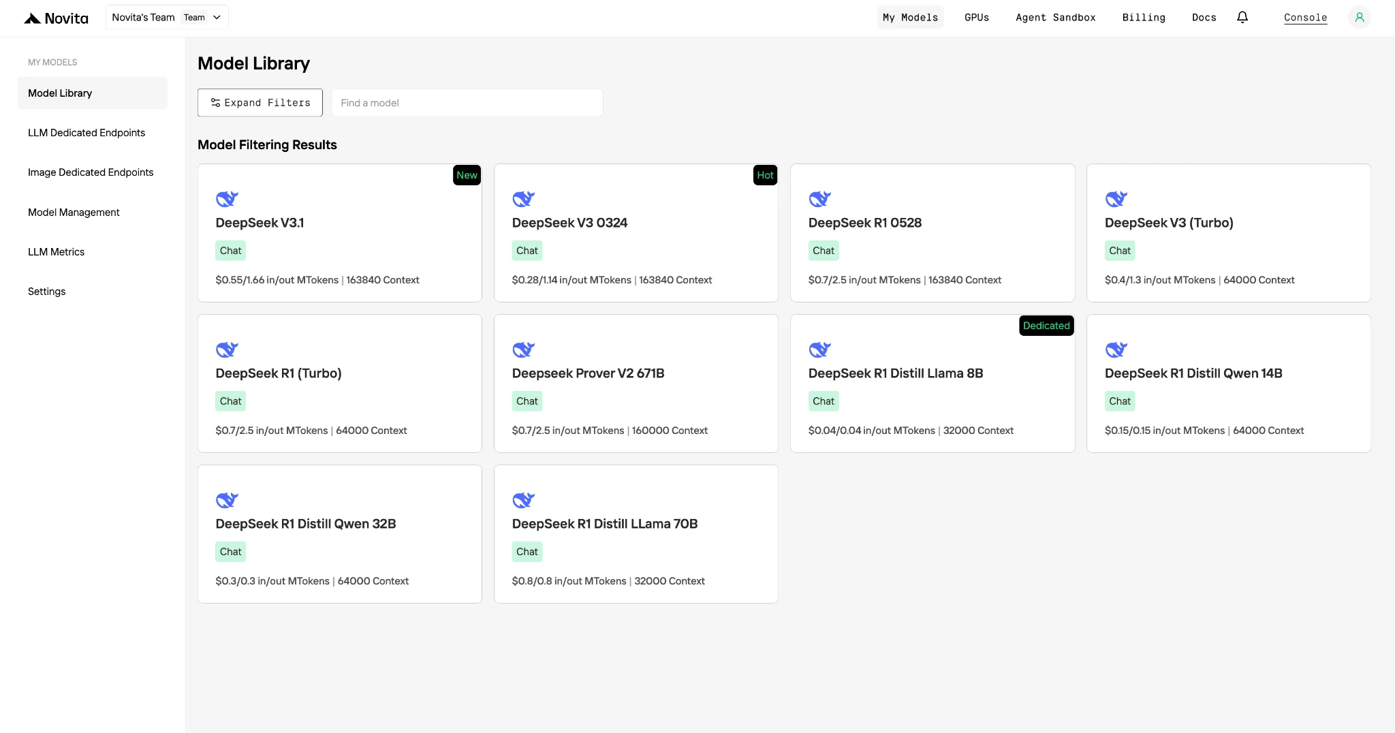Screen dimensions: 1395x733
Task: Open the DeepSeek R1 0528 model title
Action: point(864,223)
